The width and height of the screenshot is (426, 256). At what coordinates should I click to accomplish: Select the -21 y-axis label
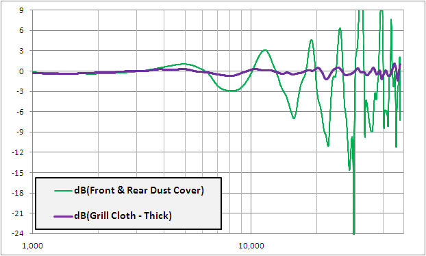coord(18,213)
